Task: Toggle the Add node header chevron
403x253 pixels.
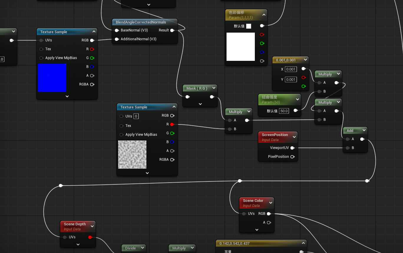Action: pos(364,130)
